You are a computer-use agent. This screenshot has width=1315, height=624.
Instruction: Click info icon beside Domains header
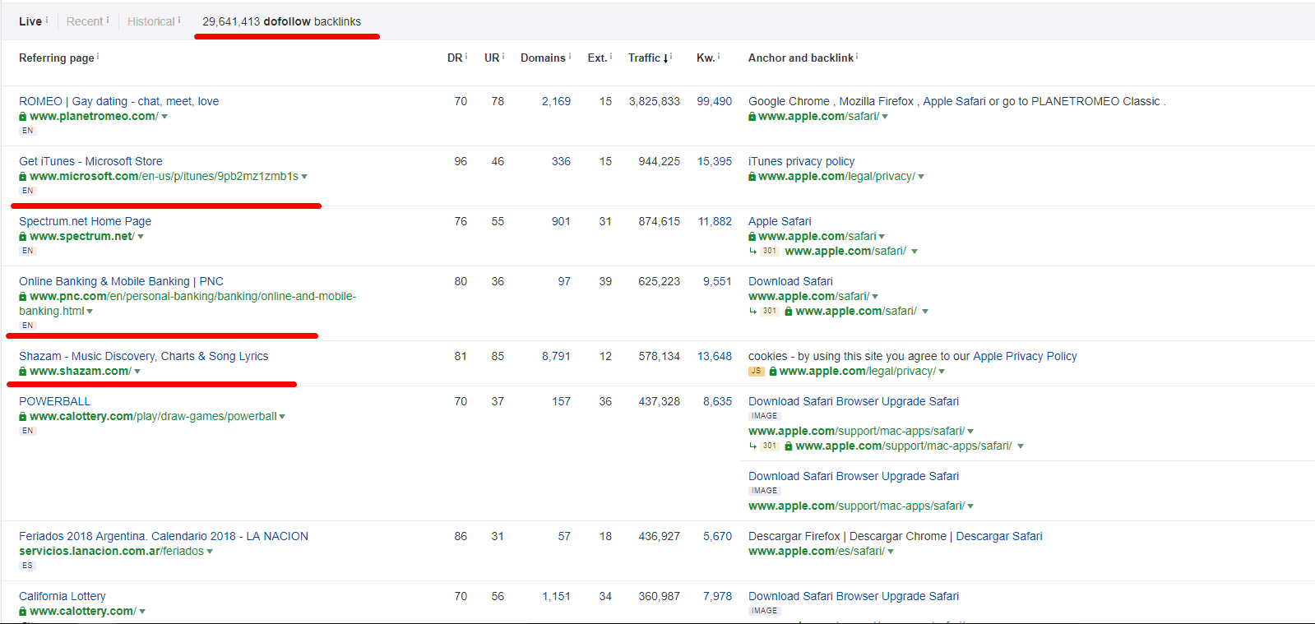(570, 56)
